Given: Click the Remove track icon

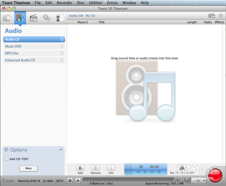Looking at the screenshot, I should pos(96,168).
